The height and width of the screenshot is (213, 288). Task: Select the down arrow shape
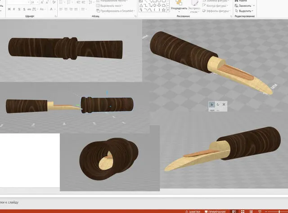coord(159,5)
